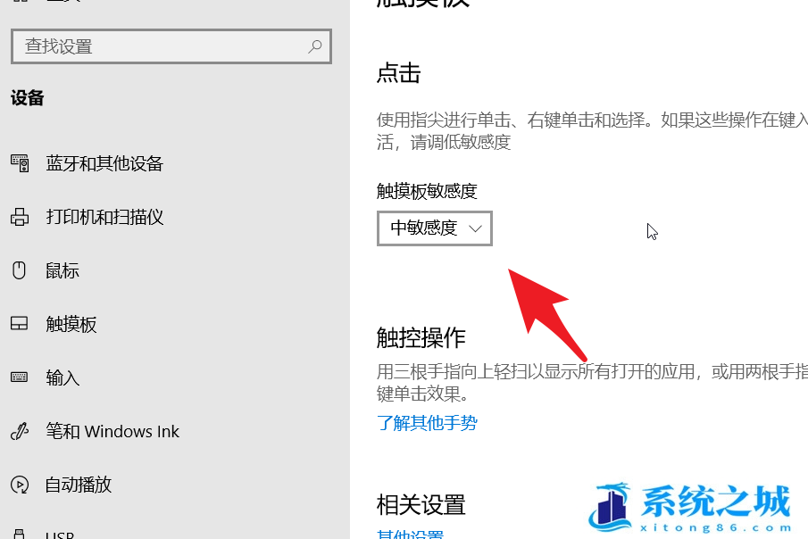This screenshot has width=808, height=539.
Task: Click the magnifier icon in search box
Action: tap(315, 46)
